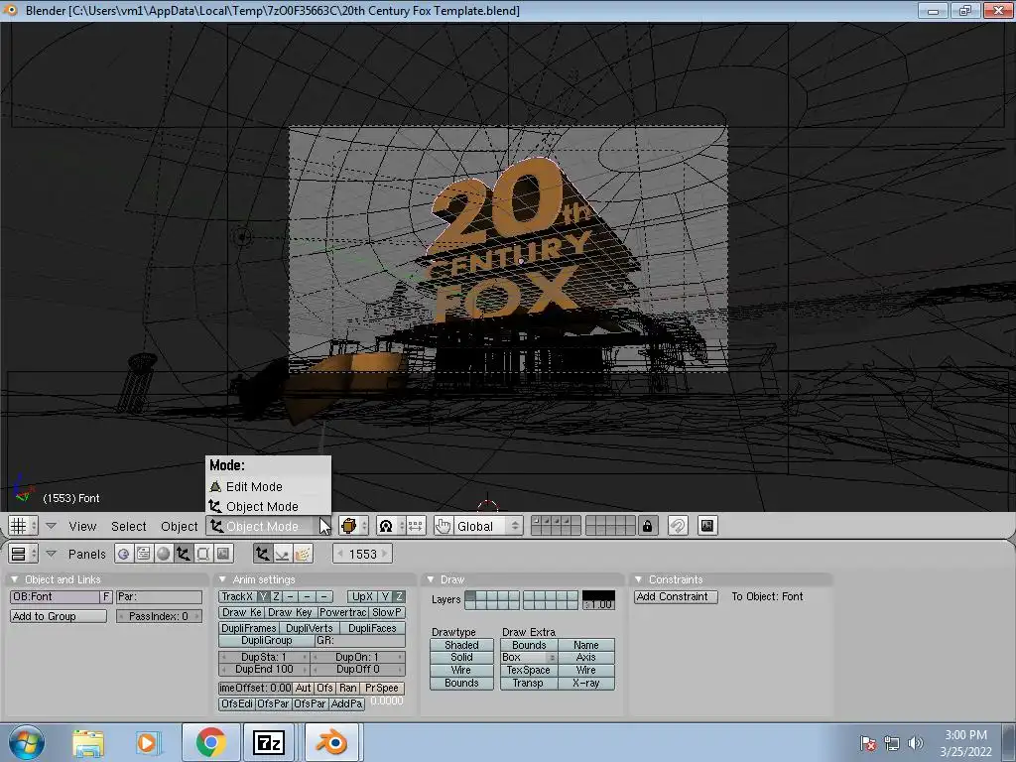Collapse the Anim settings panel
This screenshot has width=1016, height=762.
223,579
